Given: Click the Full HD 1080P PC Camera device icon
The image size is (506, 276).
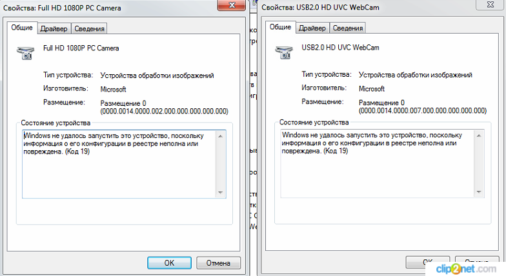Looking at the screenshot, I should point(26,53).
